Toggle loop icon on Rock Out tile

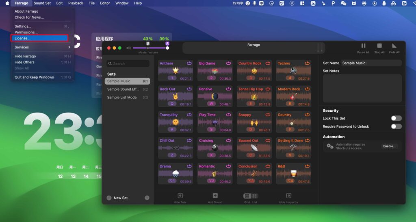189,89
